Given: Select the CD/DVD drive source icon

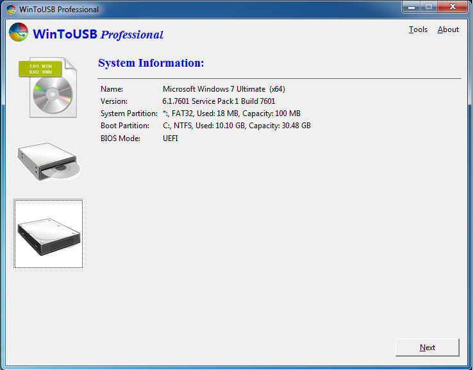Looking at the screenshot, I should click(49, 162).
